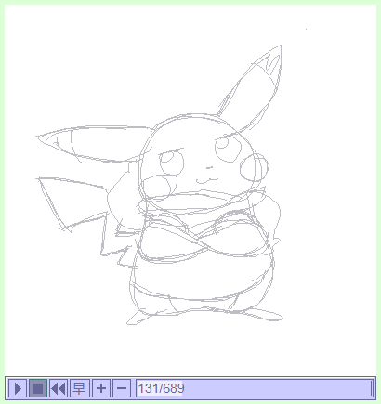The width and height of the screenshot is (381, 404).
Task: Stop playback with the square stop button
Action: point(38,388)
